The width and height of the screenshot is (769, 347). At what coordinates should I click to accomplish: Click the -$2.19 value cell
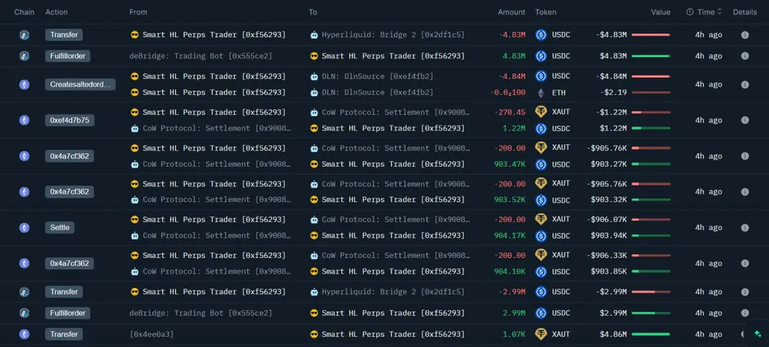(x=613, y=92)
